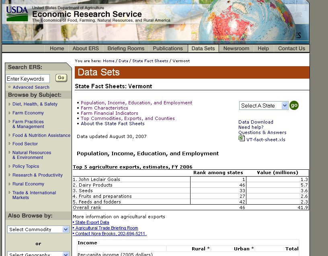Jump to Farm Characteristics section
Viewport: 328px width, 256px height.
(105, 108)
